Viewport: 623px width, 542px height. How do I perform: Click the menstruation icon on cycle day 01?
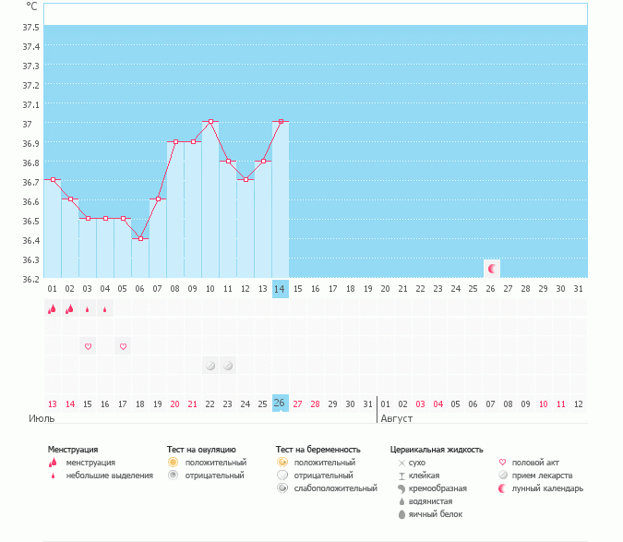click(x=53, y=309)
